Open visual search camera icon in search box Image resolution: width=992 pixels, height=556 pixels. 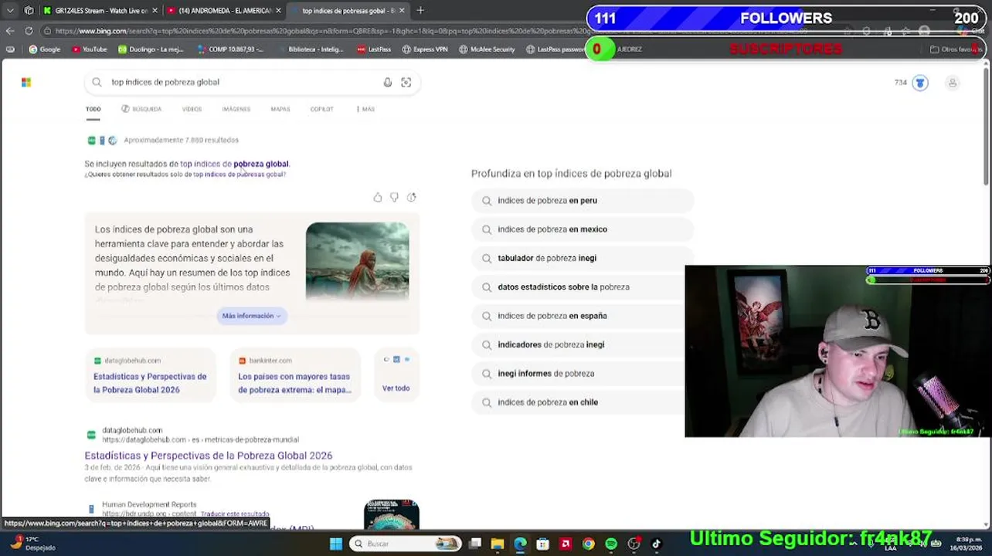pyautogui.click(x=406, y=83)
